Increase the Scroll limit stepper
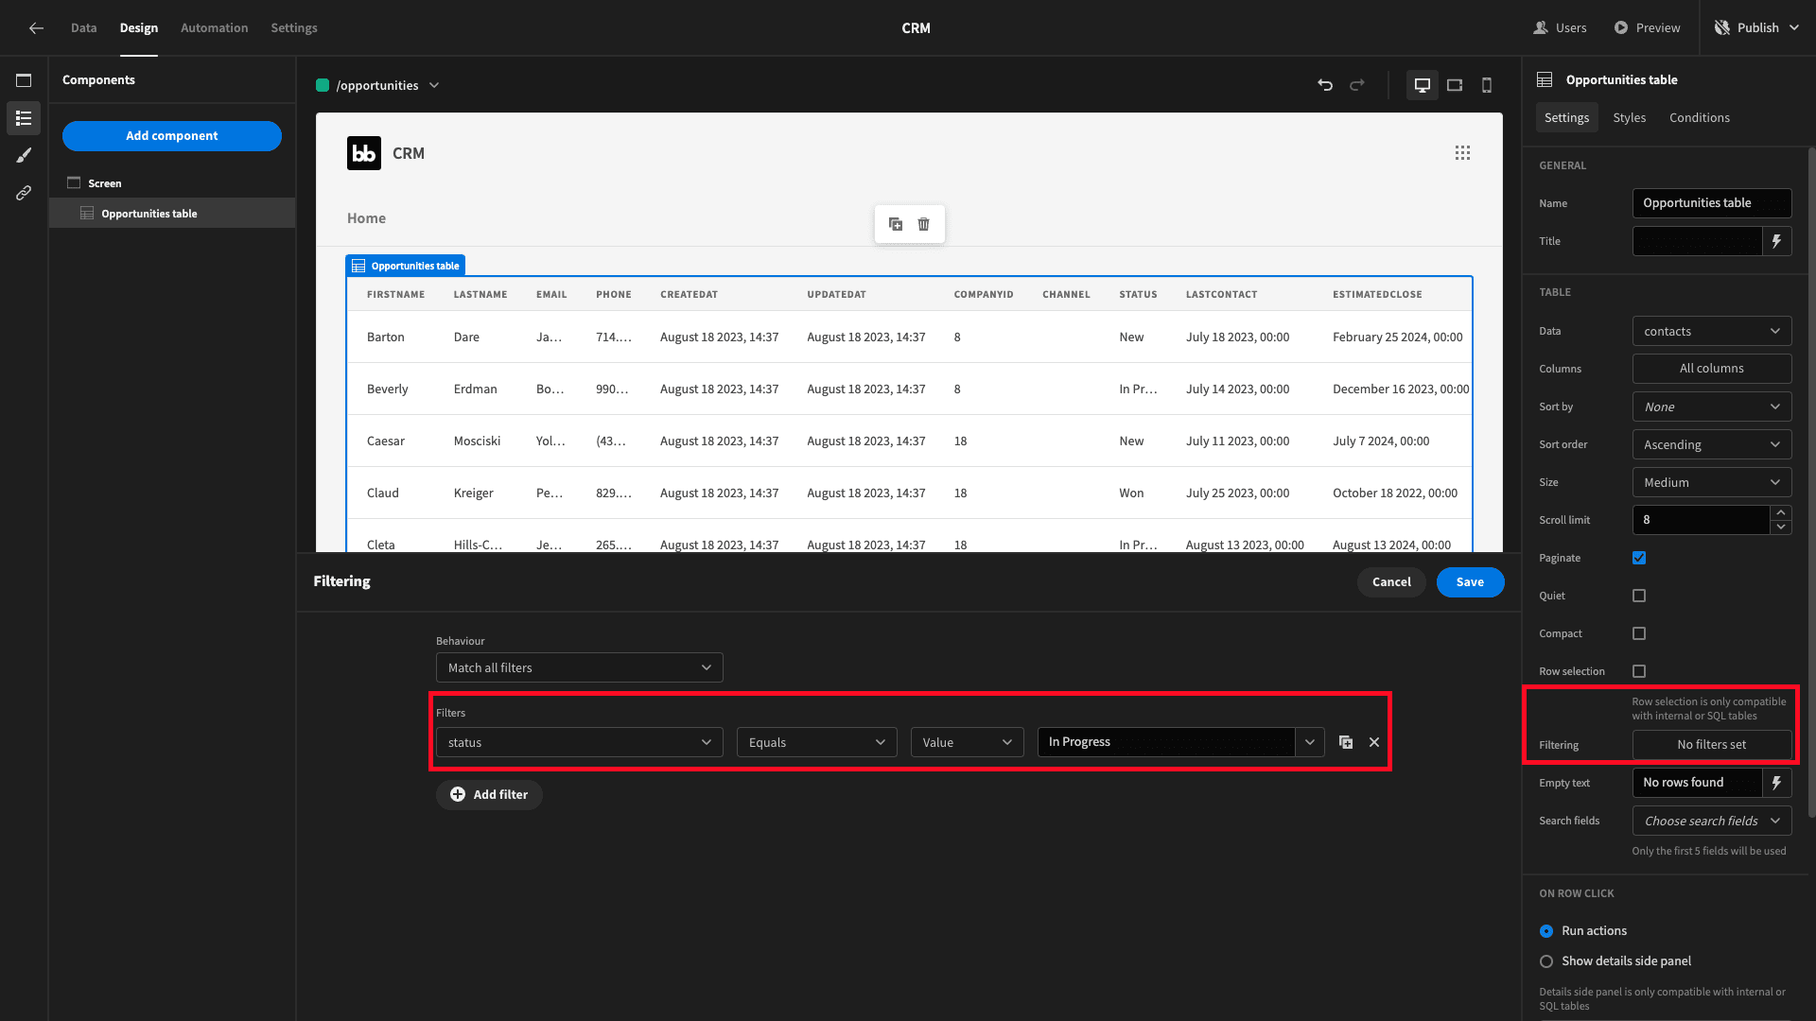 pyautogui.click(x=1781, y=512)
